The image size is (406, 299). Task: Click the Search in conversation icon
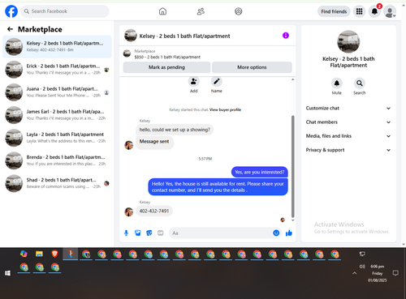tap(360, 83)
